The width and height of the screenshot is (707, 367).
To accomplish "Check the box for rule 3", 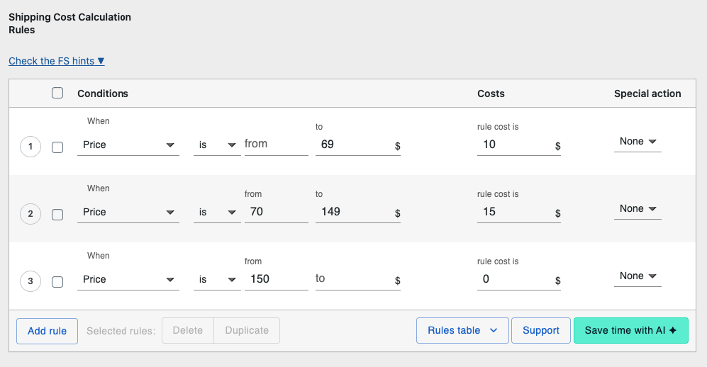I will tap(58, 282).
